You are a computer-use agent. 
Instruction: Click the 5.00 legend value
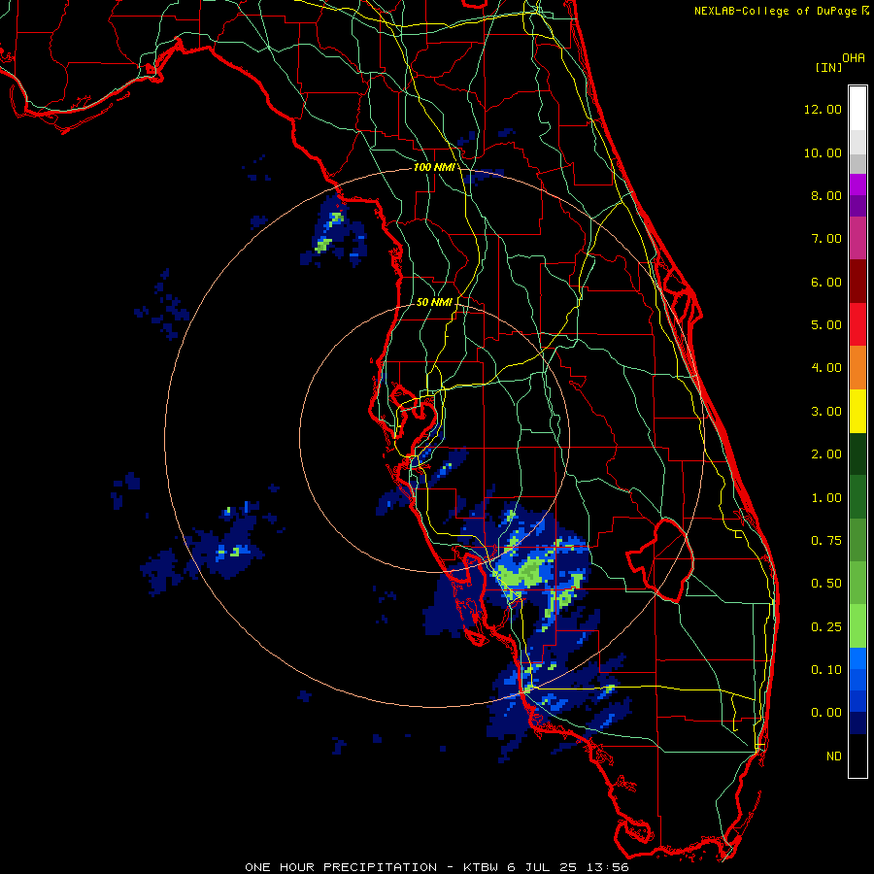tap(826, 325)
